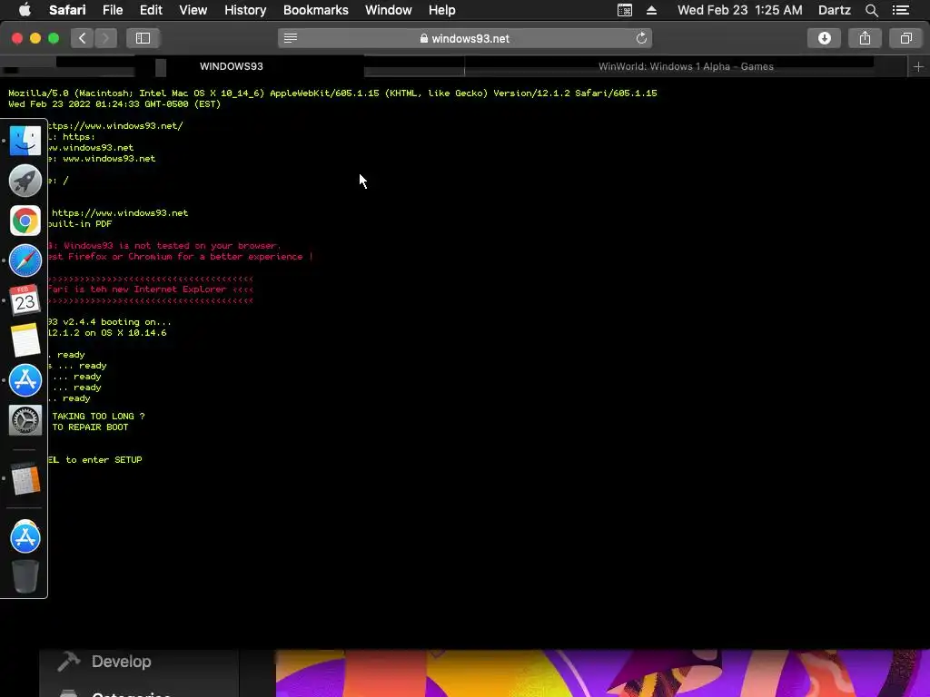Screen dimensions: 930x697
Task: Click Develop in the App Store window
Action: (121, 662)
